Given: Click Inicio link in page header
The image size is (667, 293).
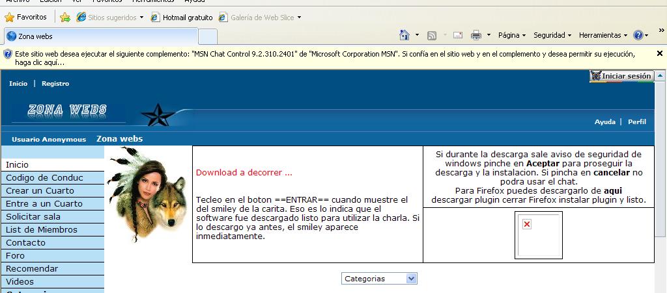Looking at the screenshot, I should click(x=18, y=84).
